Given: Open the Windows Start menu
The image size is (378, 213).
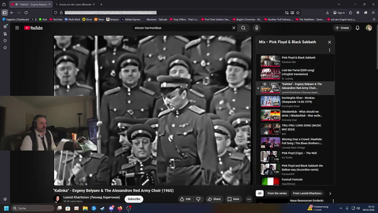Looking at the screenshot, I should click(x=6, y=208).
